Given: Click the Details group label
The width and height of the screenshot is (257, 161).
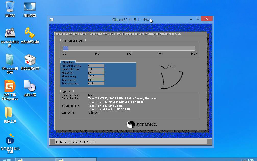Looking at the screenshot, I should coord(66,92).
